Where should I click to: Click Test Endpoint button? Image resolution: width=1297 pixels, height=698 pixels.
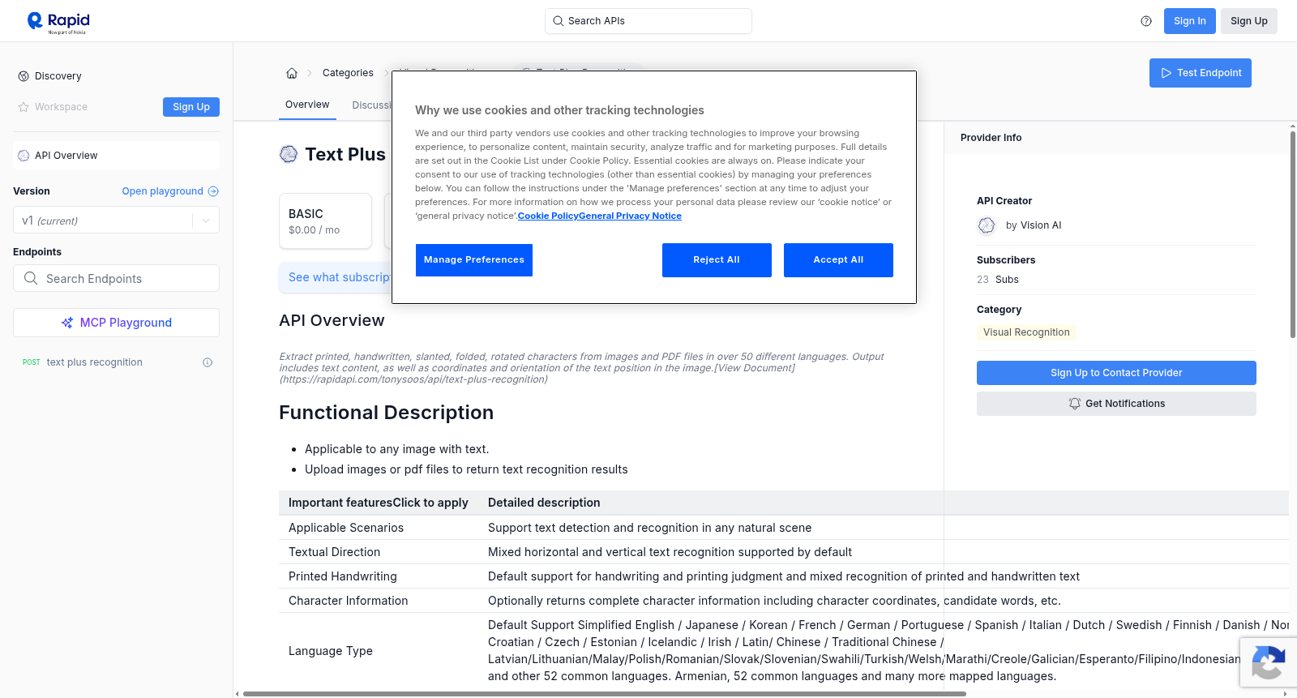click(1201, 73)
